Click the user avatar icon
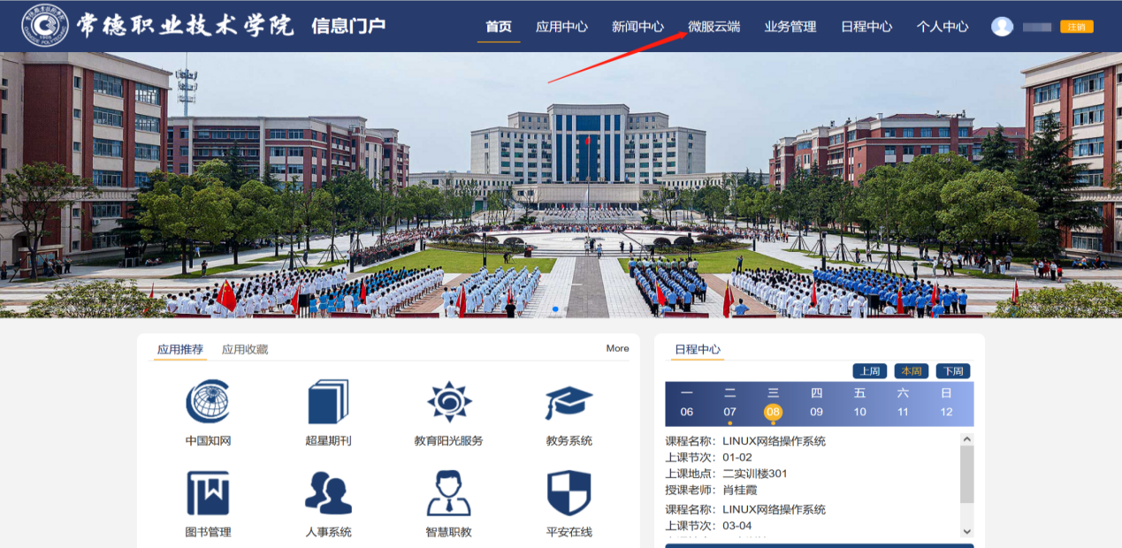 (1002, 27)
